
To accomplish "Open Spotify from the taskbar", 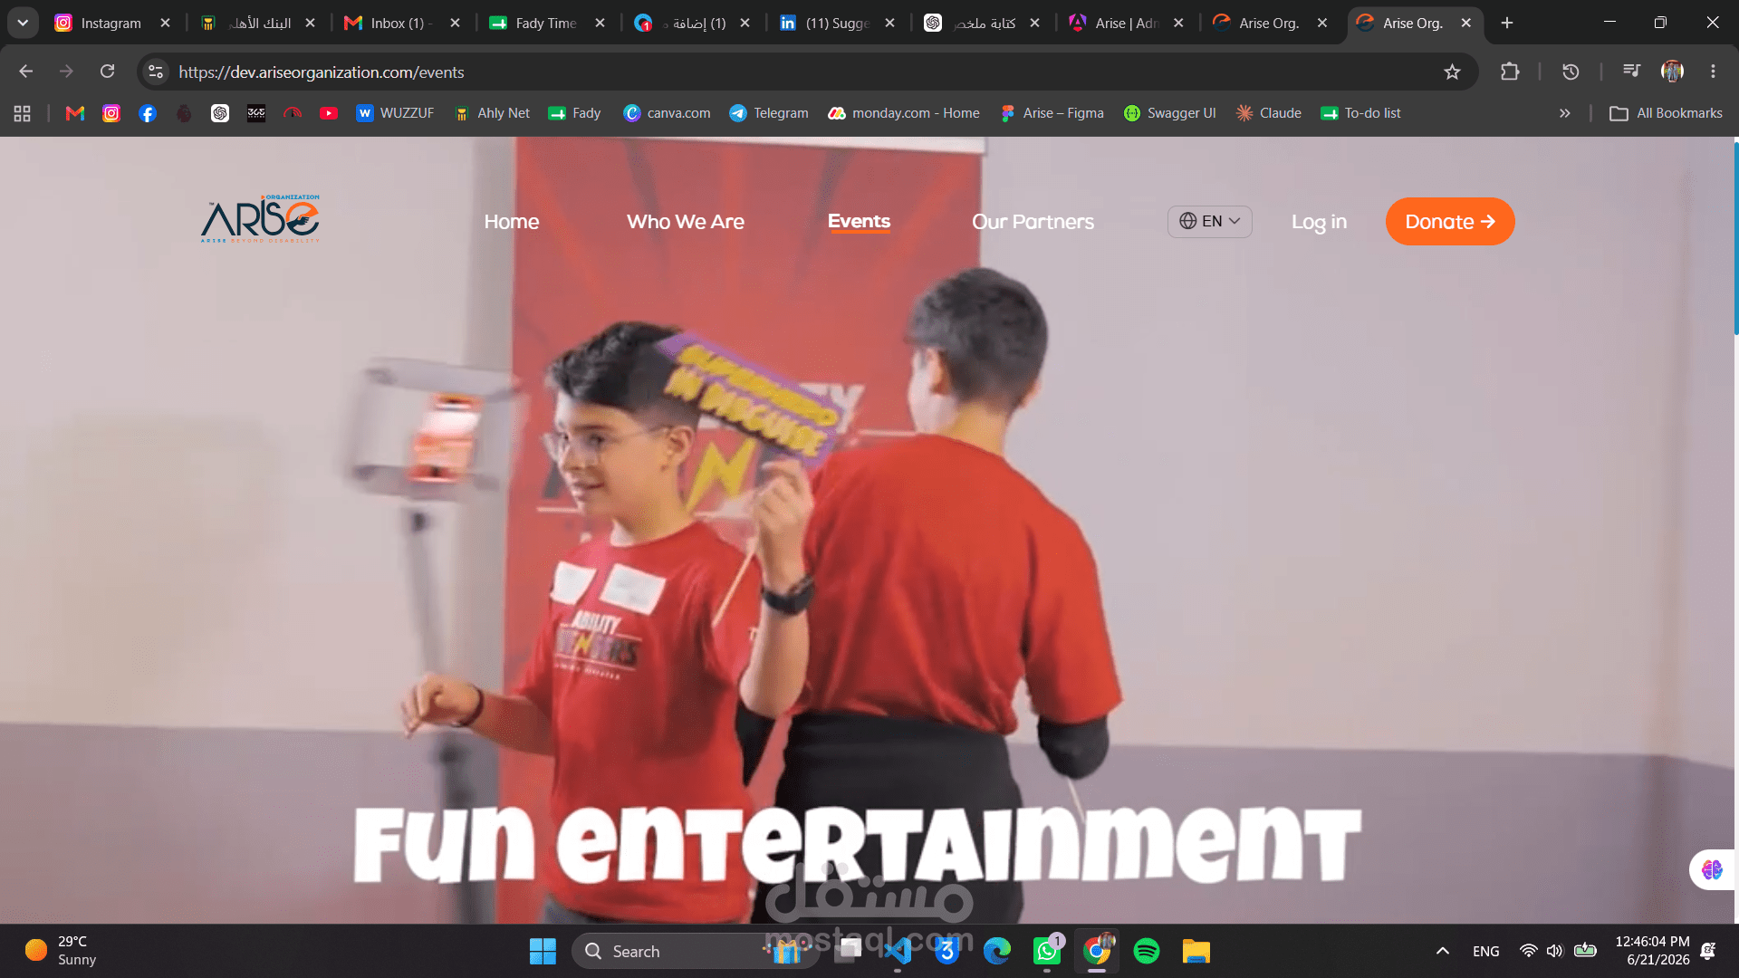I will tap(1147, 951).
